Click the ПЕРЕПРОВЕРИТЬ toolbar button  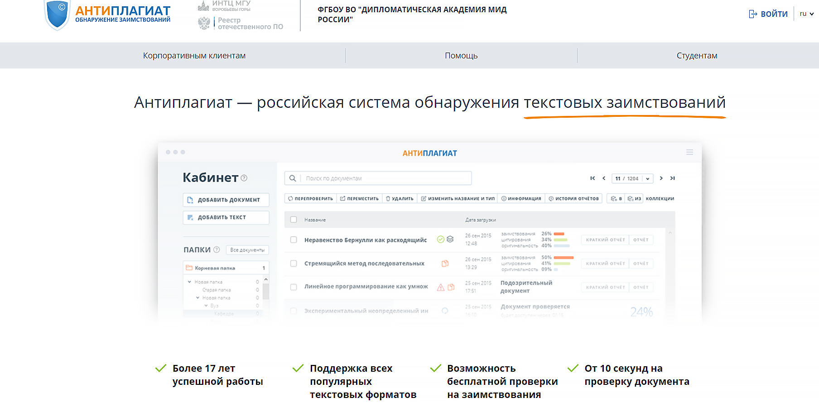point(311,198)
